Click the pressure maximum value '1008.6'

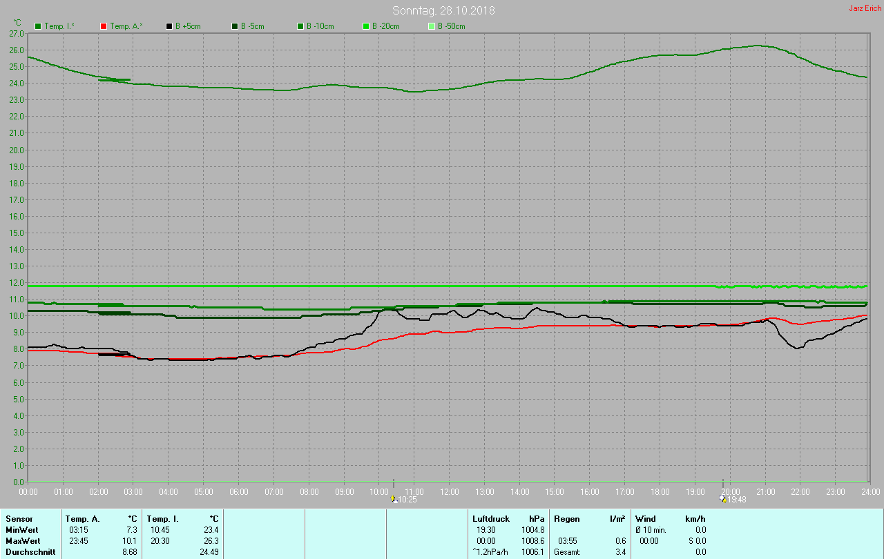[x=533, y=541]
